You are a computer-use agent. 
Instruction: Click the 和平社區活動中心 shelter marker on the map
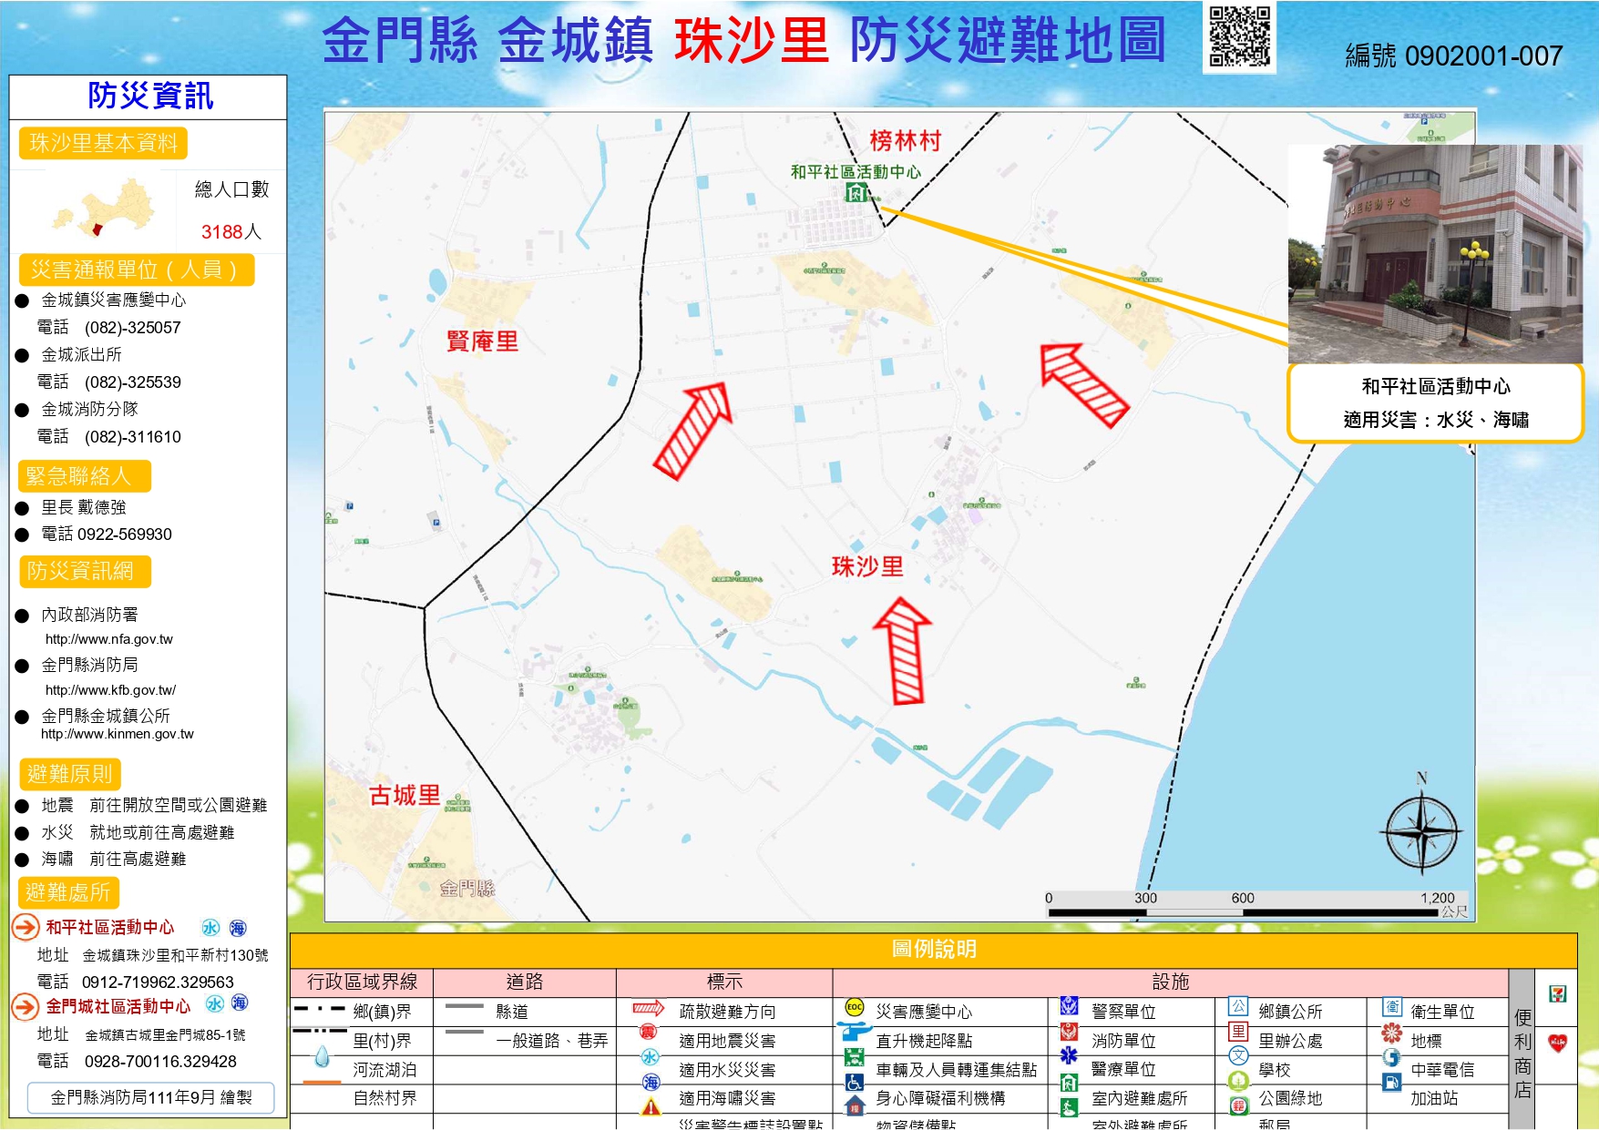tap(856, 192)
